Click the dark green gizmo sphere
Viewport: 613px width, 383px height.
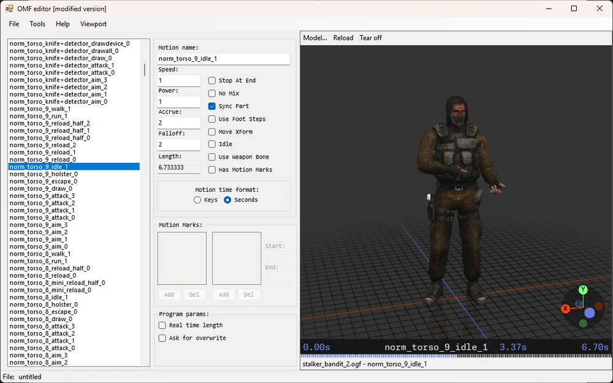(x=584, y=323)
